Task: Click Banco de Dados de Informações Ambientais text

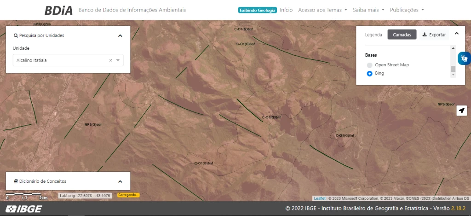Action: 132,10
